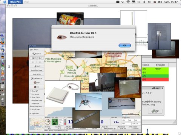
Task: Click the >> next button in map sidebar
Action: pos(40,62)
